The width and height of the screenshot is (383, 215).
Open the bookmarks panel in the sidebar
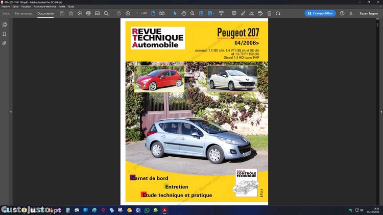5,34
